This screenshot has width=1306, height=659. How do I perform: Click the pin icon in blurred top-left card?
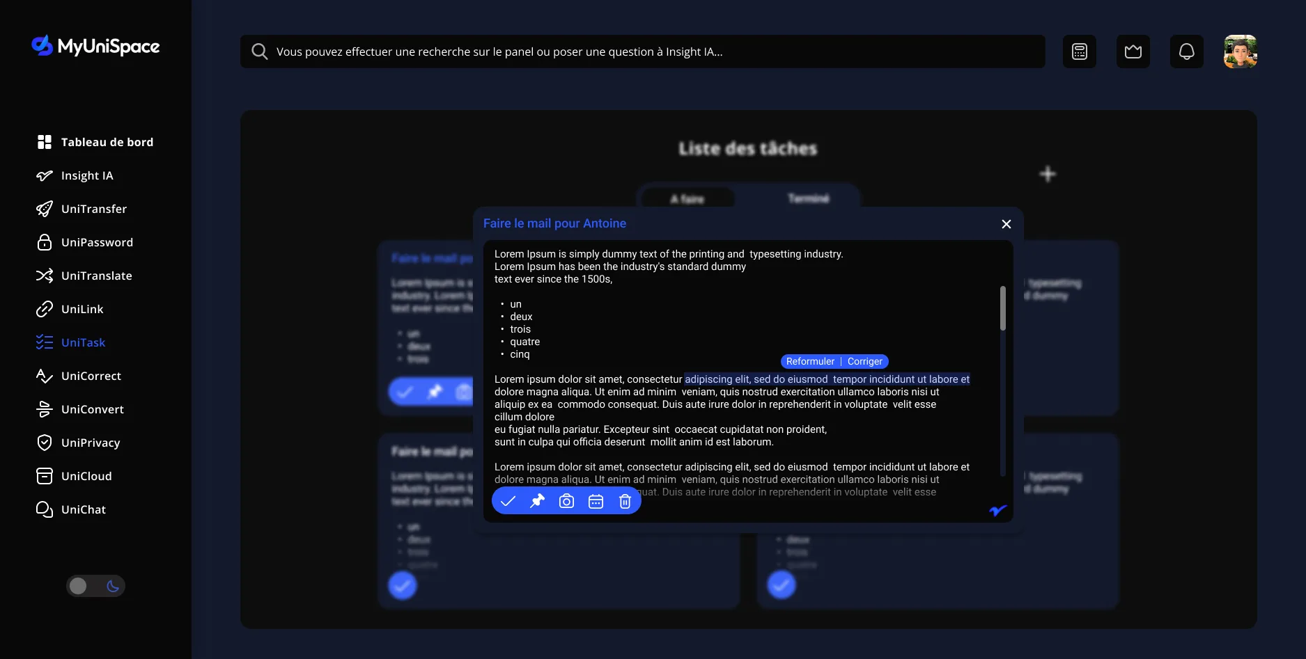[x=435, y=392]
